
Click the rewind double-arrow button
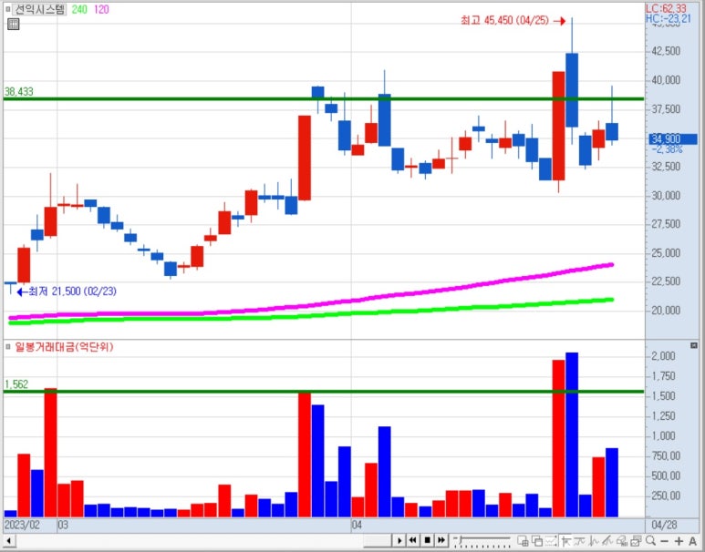coord(413,540)
